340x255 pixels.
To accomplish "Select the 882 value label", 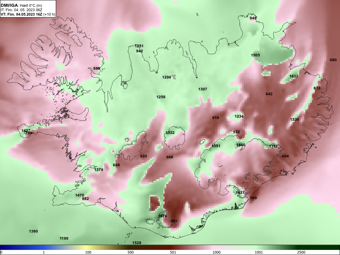I will click(x=85, y=199).
